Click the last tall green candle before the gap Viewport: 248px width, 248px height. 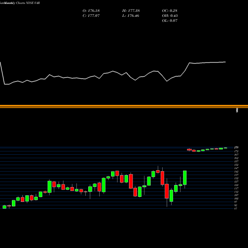[185, 178]
